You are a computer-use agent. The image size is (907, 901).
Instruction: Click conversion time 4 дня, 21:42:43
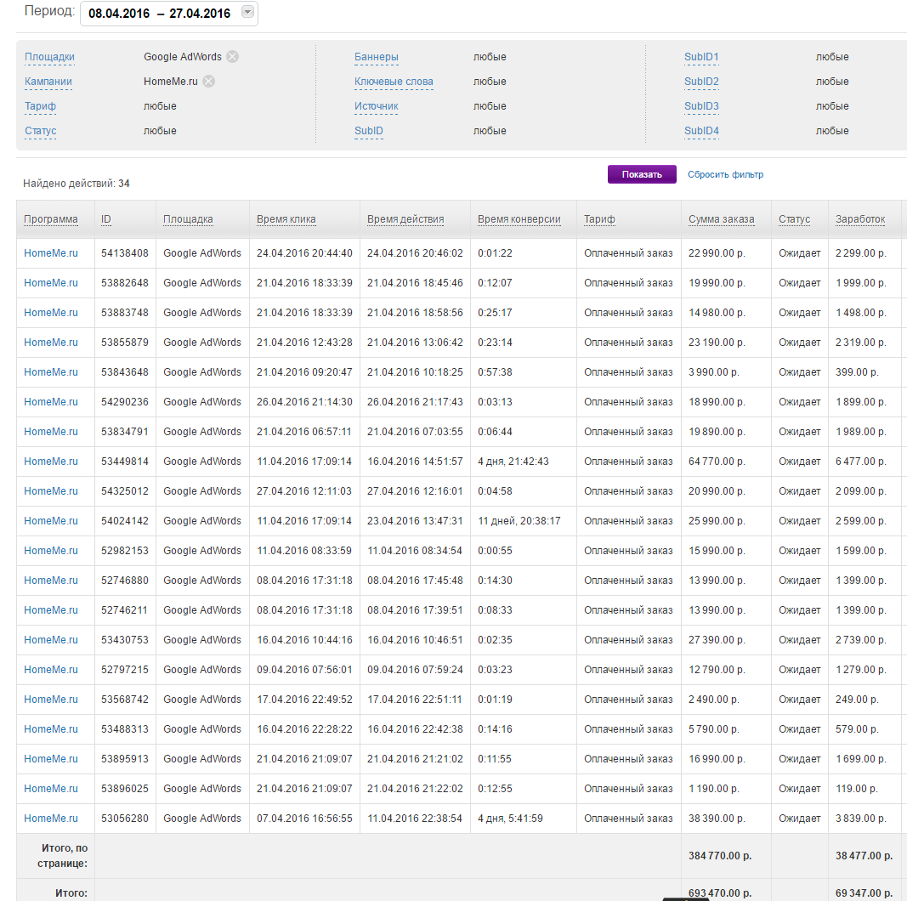click(513, 462)
